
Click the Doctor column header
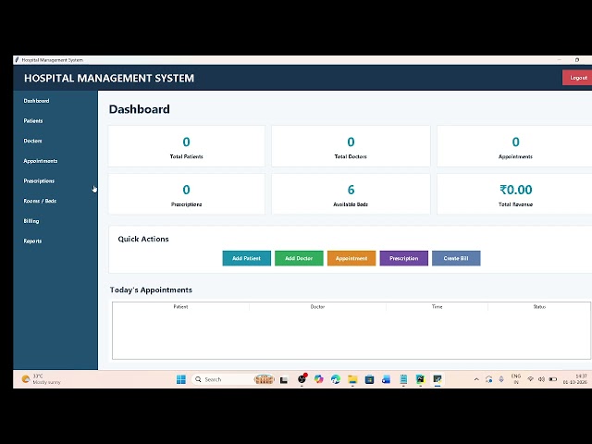(317, 306)
